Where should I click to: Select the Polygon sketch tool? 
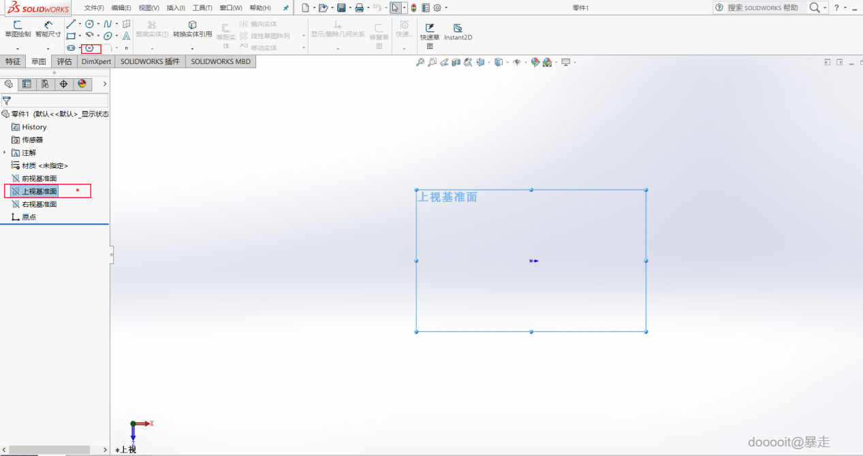point(89,48)
